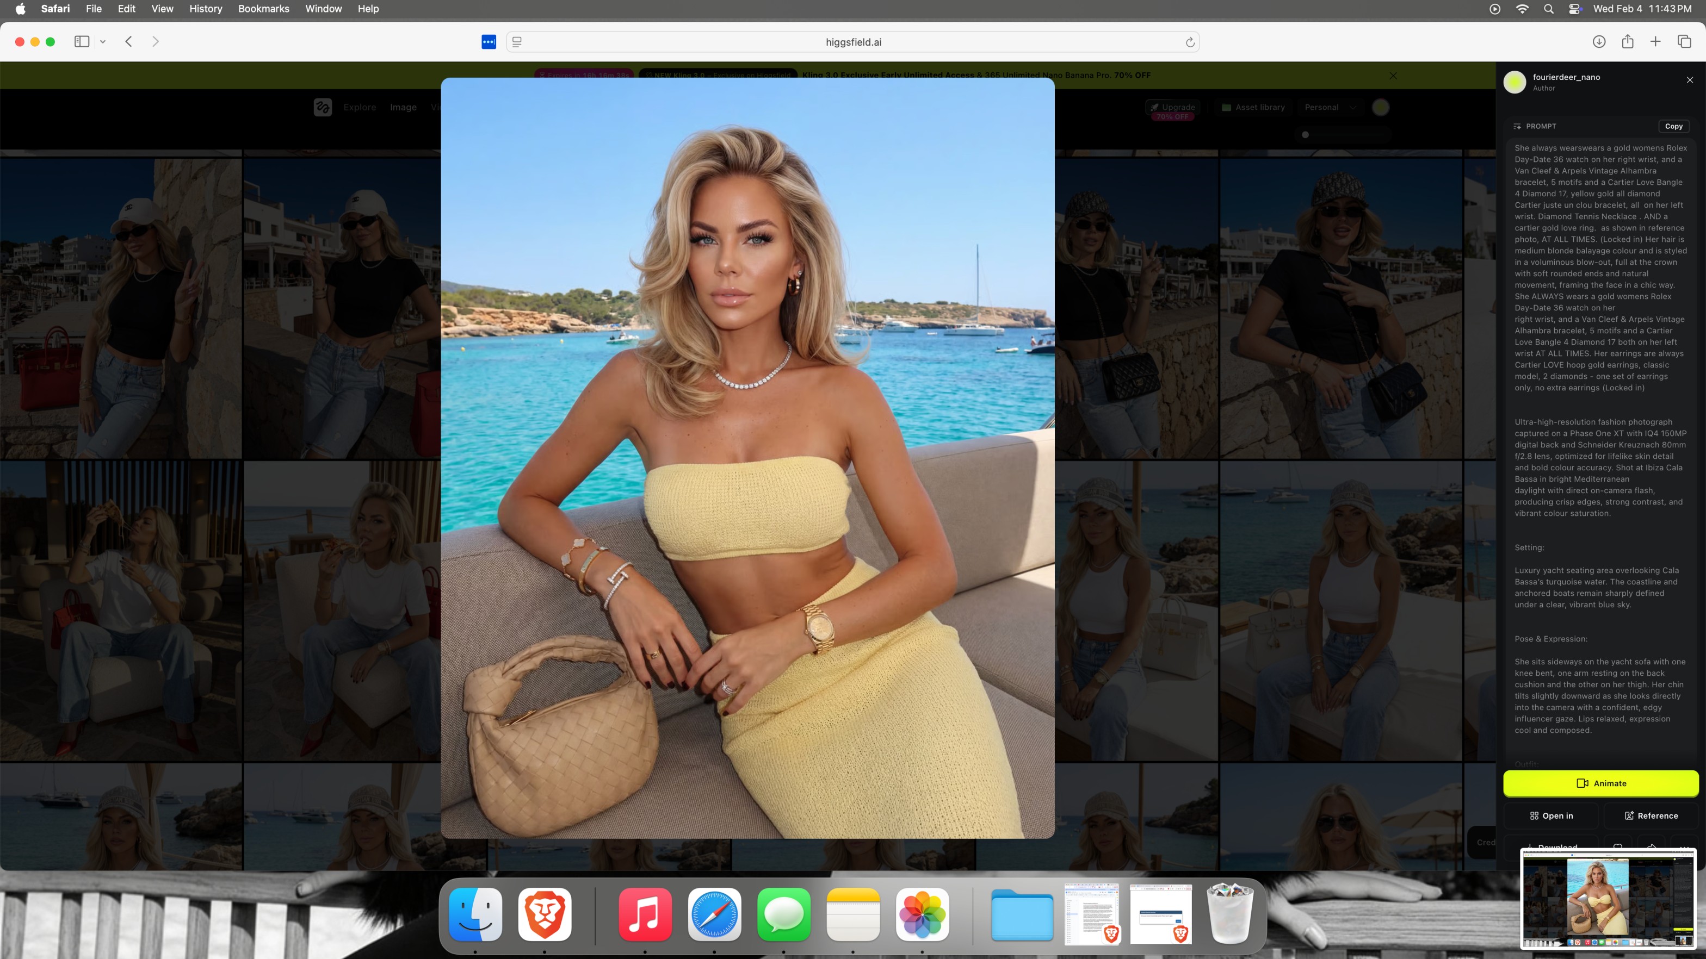Open new Safari tab with plus
Viewport: 1706px width, 959px height.
(1655, 42)
